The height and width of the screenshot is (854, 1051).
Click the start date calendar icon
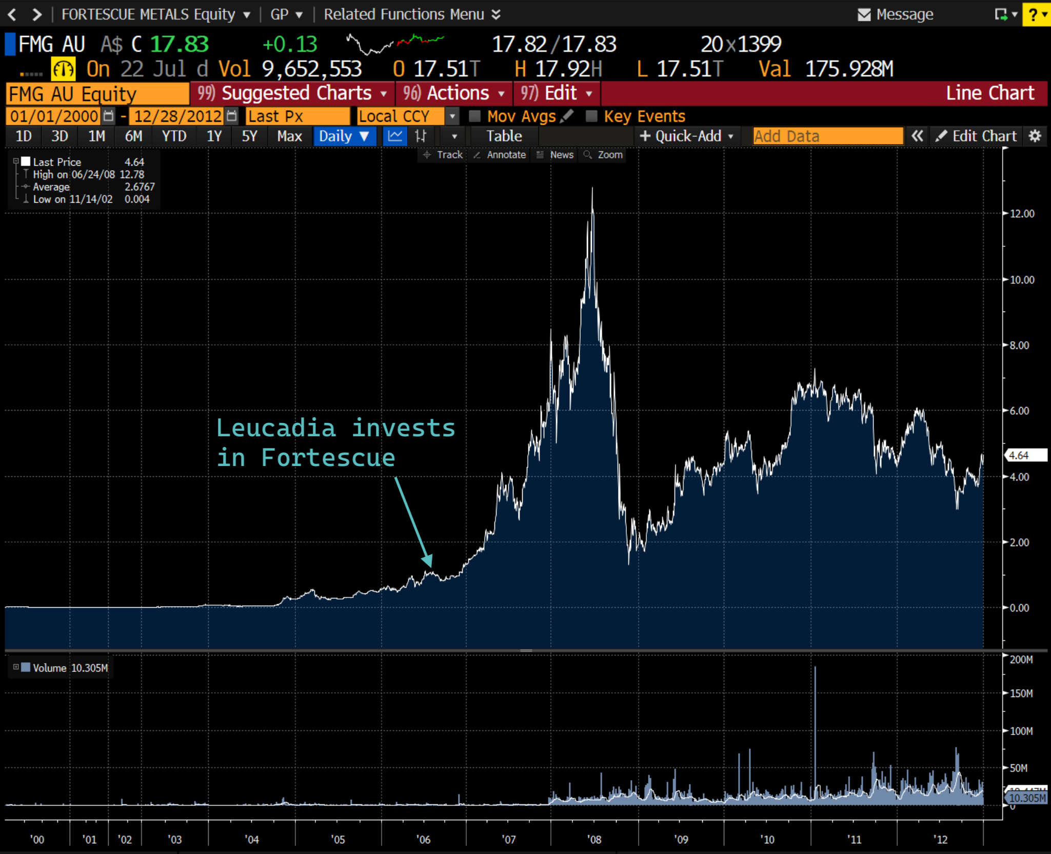[x=108, y=116]
